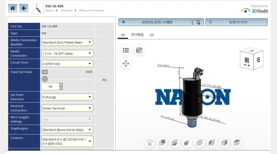Screen dimensions: 277x154
Task: Click the explode view arrows icon
Action: (x=126, y=64)
